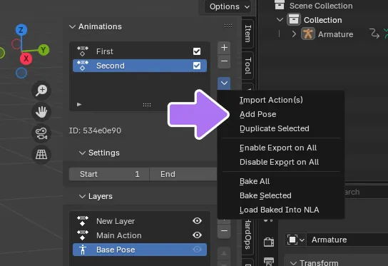Expand the Armature tree item
This screenshot has width=388, height=266.
tap(294, 34)
